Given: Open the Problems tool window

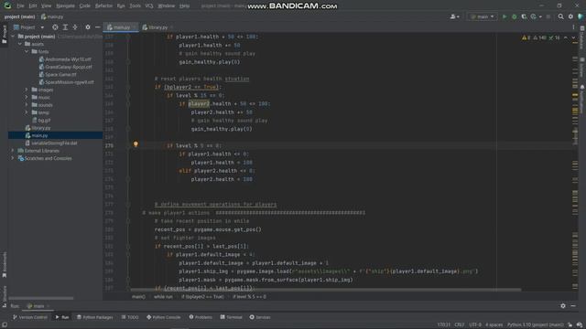Looking at the screenshot, I should 201,317.
